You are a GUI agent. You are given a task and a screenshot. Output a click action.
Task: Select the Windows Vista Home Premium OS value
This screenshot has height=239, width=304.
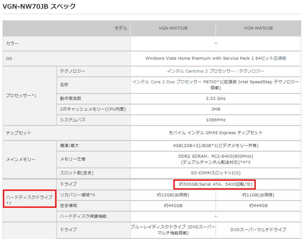click(216, 58)
